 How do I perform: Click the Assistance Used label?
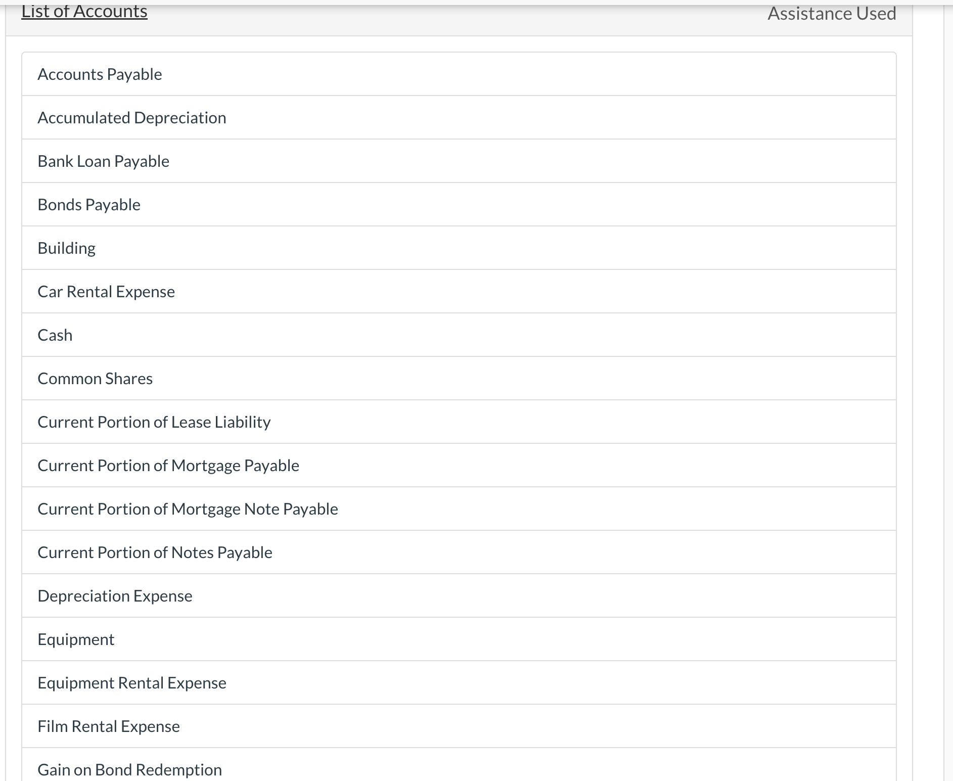pyautogui.click(x=831, y=13)
